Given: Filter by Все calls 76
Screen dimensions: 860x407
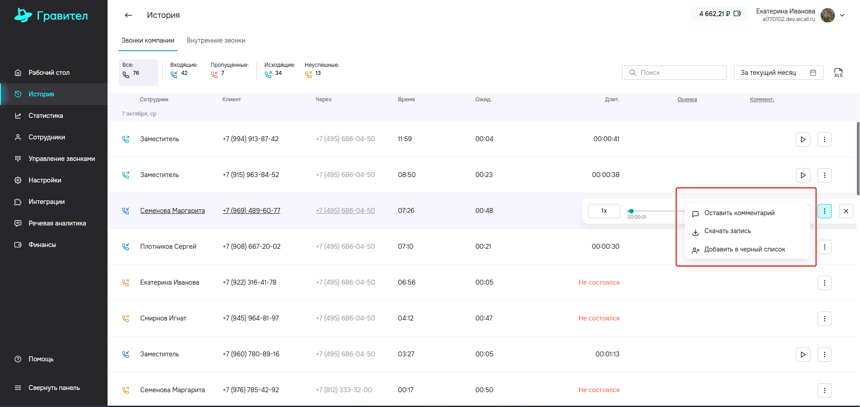Looking at the screenshot, I should 138,72.
